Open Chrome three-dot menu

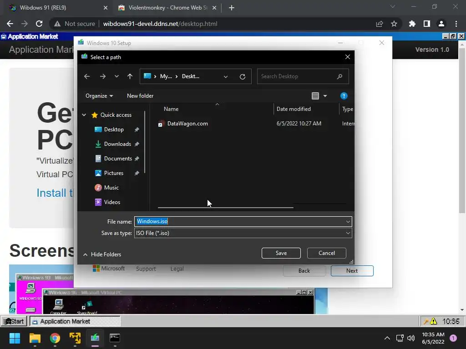click(456, 24)
